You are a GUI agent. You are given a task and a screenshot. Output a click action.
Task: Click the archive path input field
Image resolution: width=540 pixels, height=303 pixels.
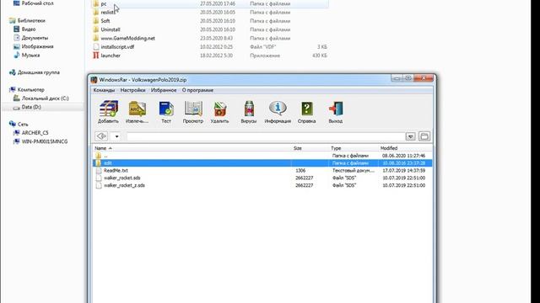click(266, 136)
